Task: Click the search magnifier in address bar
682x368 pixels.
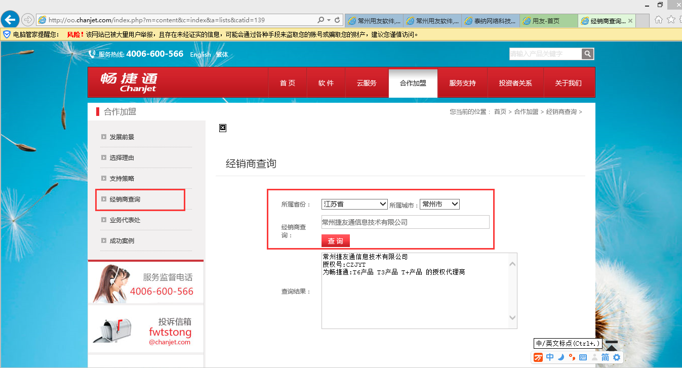Action: pos(321,20)
